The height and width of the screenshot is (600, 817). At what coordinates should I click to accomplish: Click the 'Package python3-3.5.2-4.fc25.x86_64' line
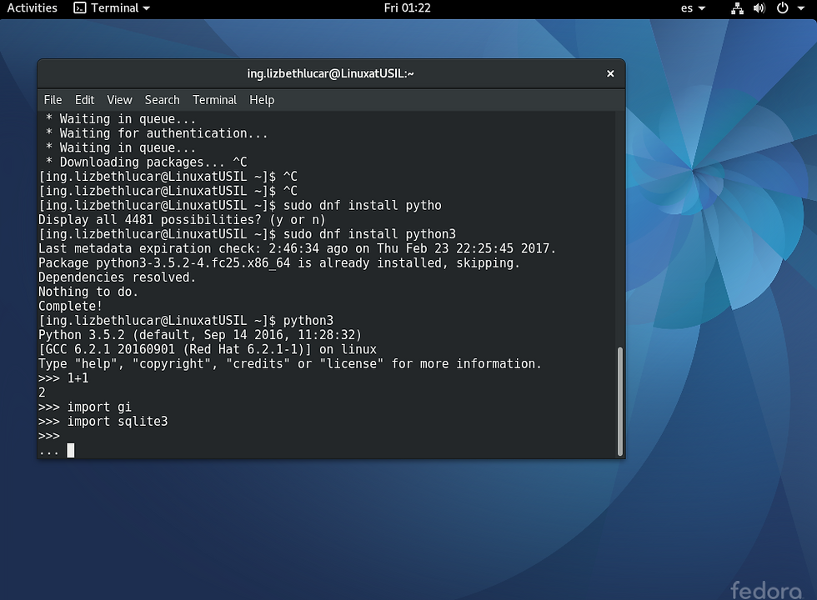click(279, 263)
